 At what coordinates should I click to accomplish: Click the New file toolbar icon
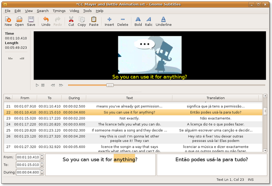coord(8,21)
